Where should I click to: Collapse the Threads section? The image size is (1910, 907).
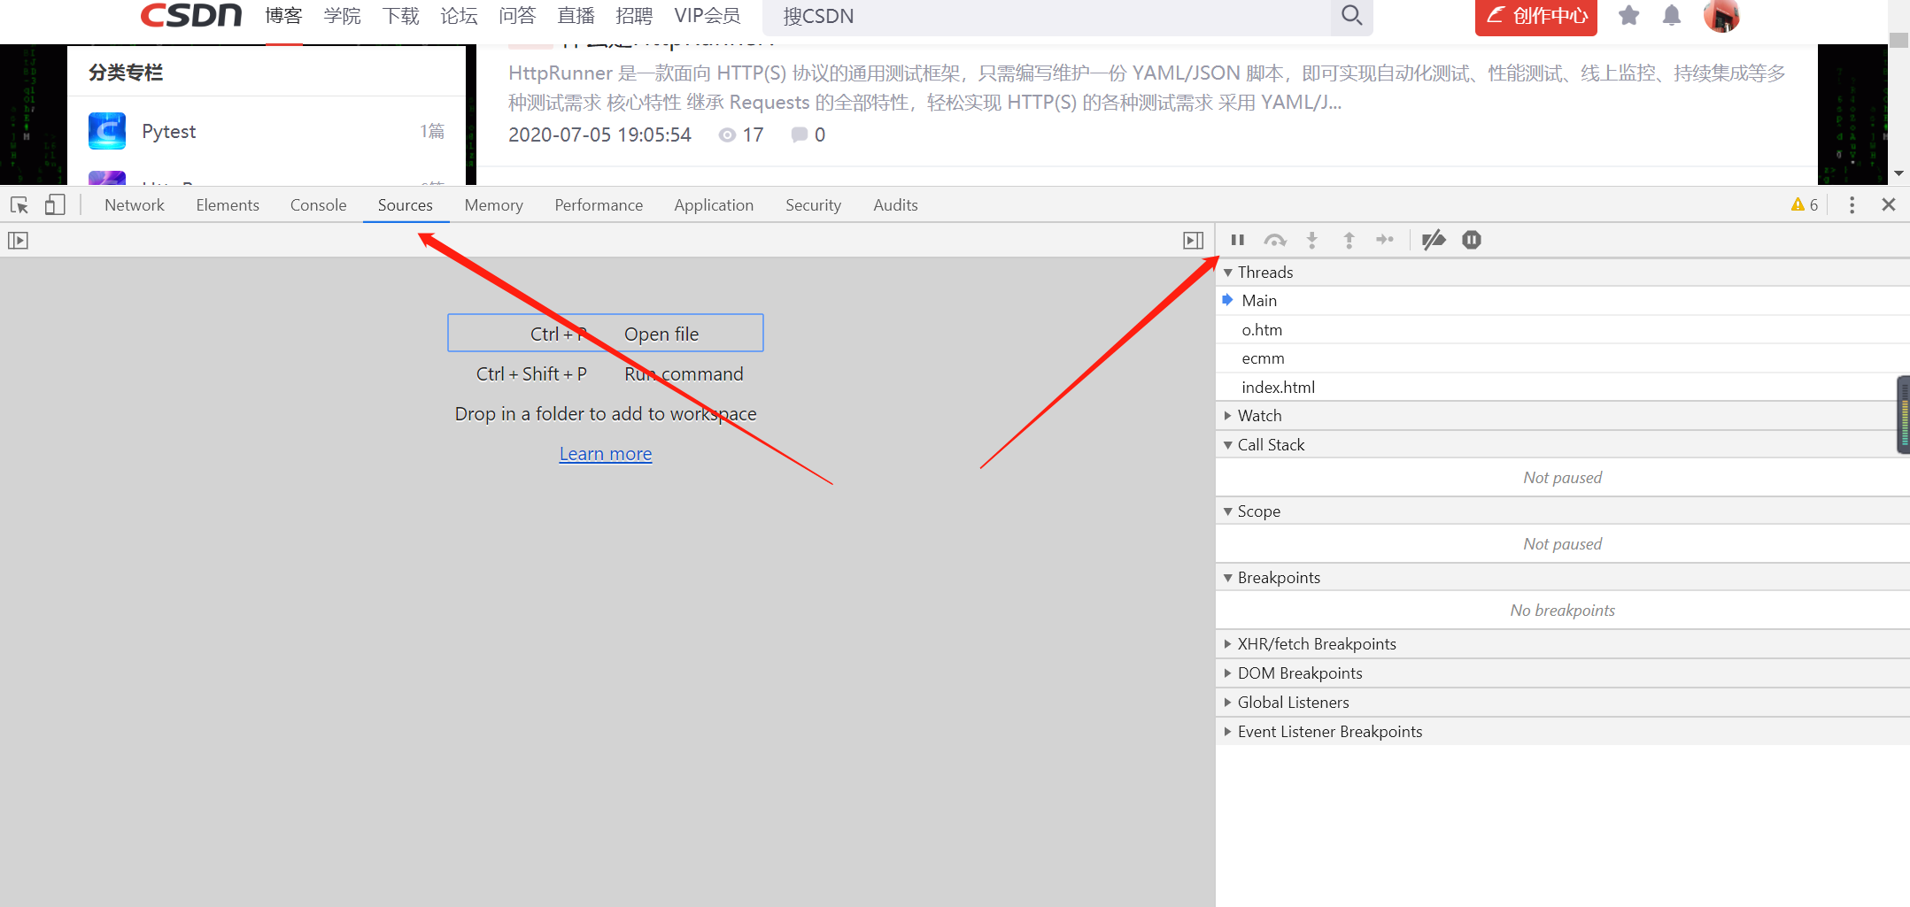click(x=1228, y=273)
